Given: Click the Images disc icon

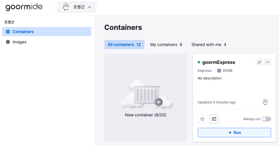Looking at the screenshot, I should click(x=8, y=42).
